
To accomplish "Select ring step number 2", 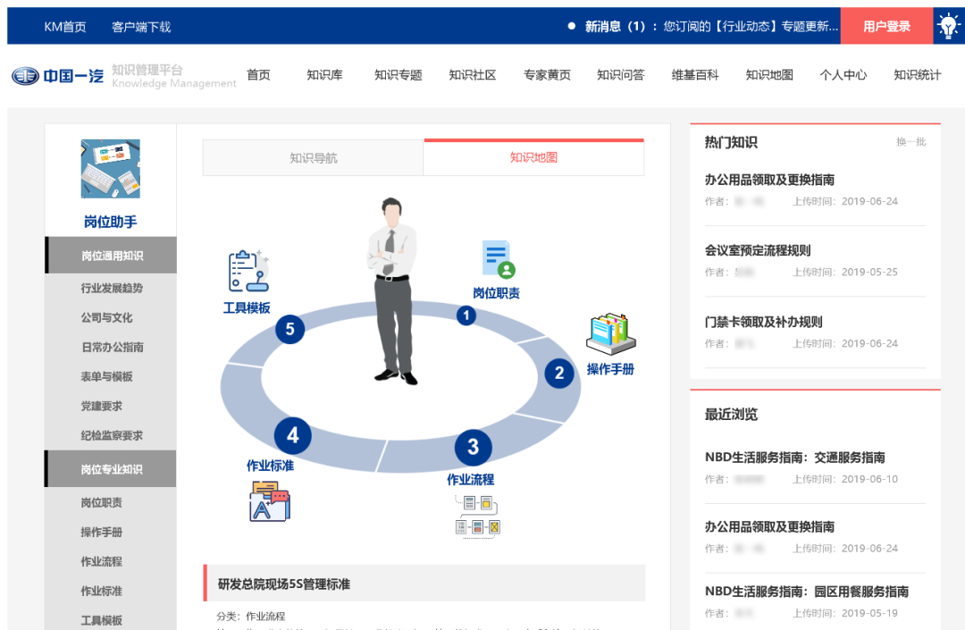I will [x=558, y=373].
